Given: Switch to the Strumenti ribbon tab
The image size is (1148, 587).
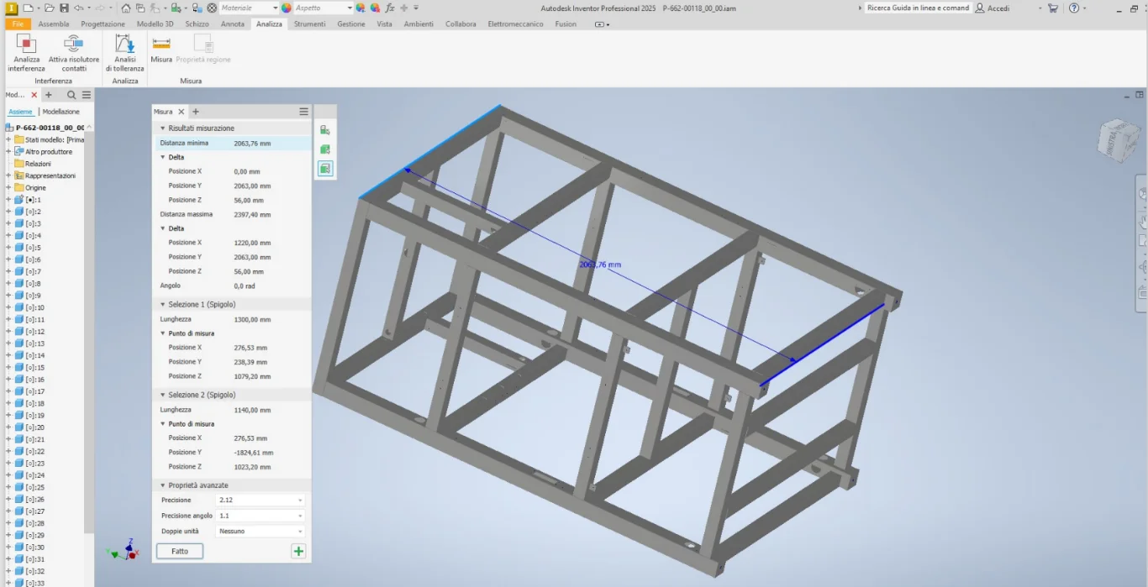Looking at the screenshot, I should [x=309, y=24].
